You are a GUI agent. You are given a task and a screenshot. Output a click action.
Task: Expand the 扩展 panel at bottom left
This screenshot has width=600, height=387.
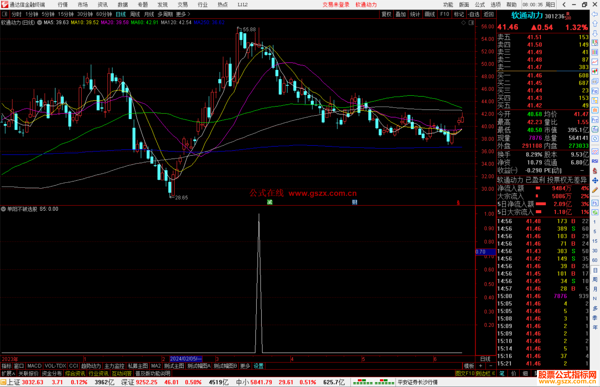pyautogui.click(x=8, y=373)
